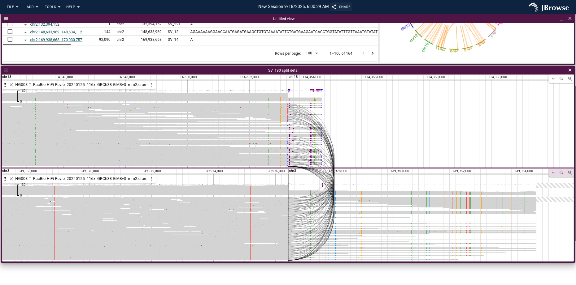Open chr3 view options chevron

553,172
